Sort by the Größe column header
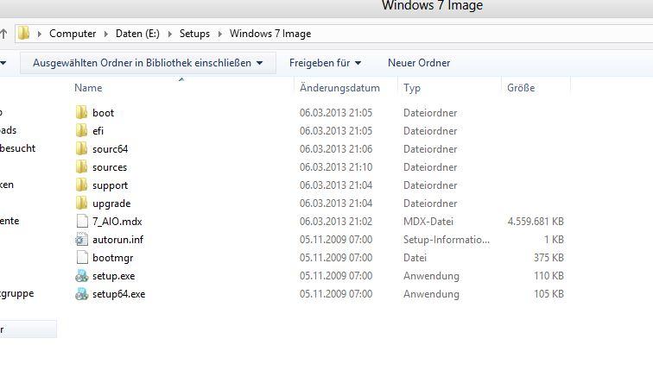This screenshot has width=653, height=376. pos(521,88)
